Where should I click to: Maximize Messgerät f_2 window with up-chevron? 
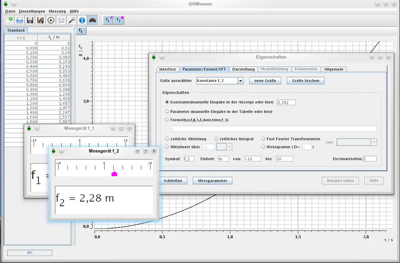pyautogui.click(x=146, y=151)
